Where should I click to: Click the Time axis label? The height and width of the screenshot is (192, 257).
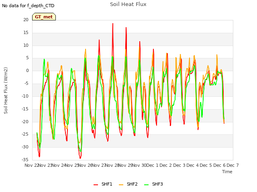(x=227, y=172)
